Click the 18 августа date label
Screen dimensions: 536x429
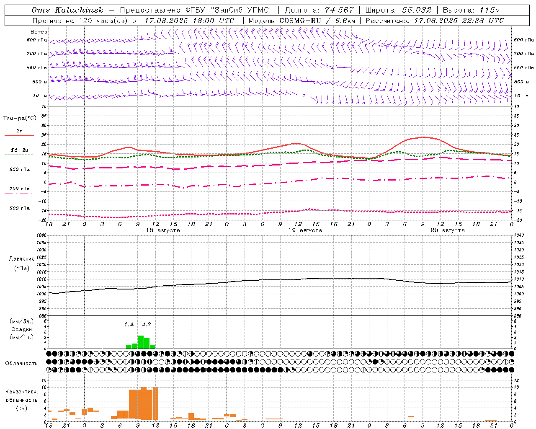[163, 230]
